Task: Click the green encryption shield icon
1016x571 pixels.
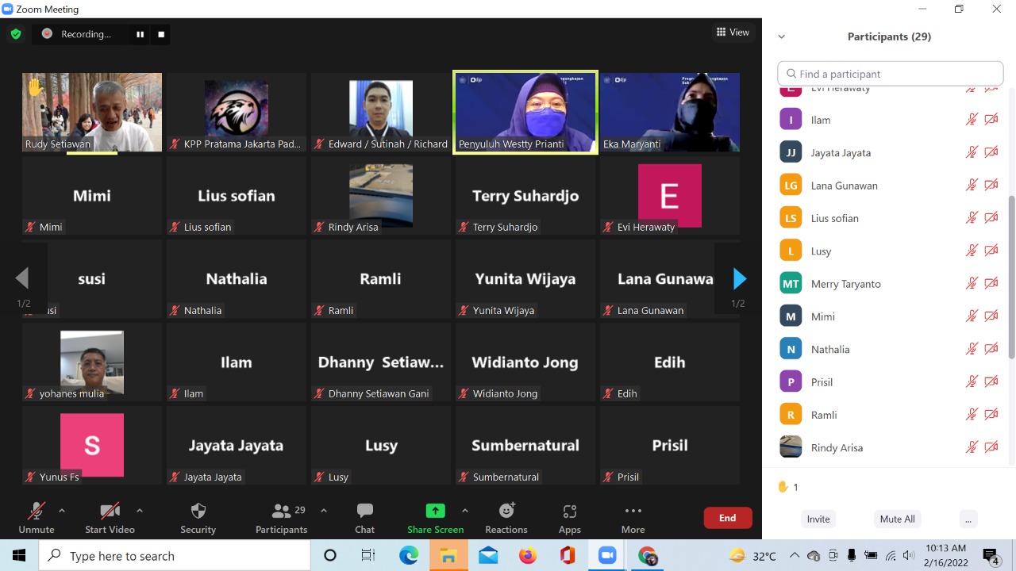Action: click(x=15, y=34)
